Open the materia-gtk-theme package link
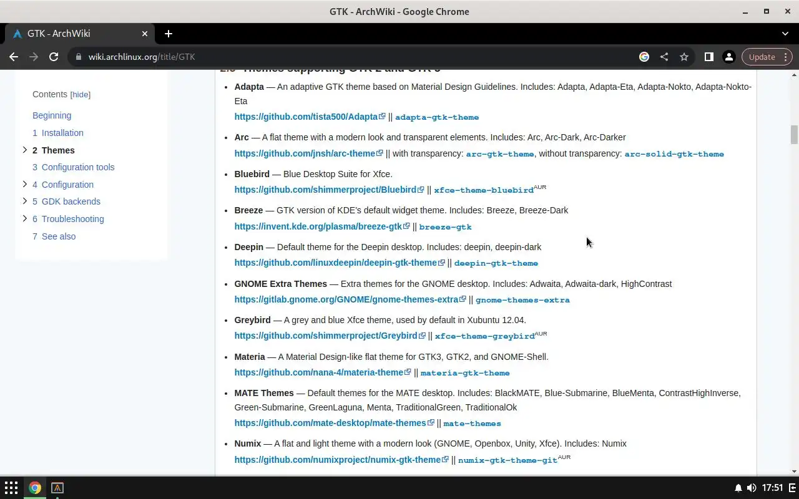 (465, 373)
